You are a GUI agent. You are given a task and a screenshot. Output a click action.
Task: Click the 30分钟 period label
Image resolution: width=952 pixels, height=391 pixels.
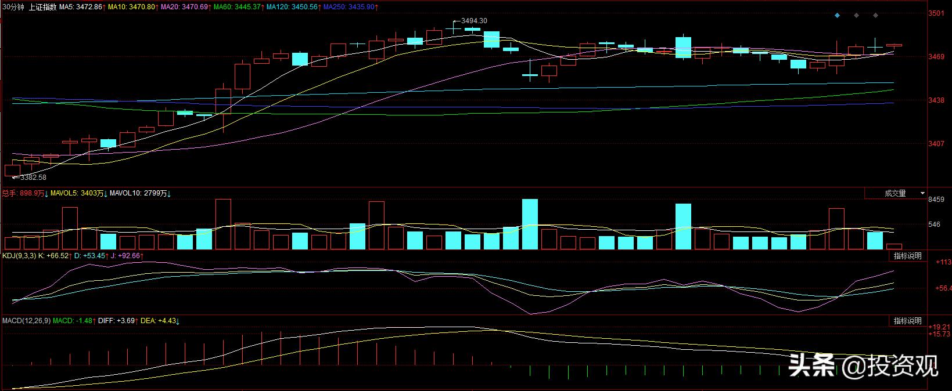13,6
